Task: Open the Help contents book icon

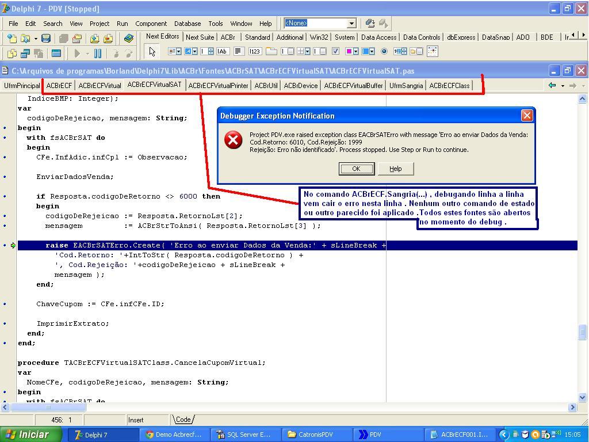Action: click(x=128, y=38)
